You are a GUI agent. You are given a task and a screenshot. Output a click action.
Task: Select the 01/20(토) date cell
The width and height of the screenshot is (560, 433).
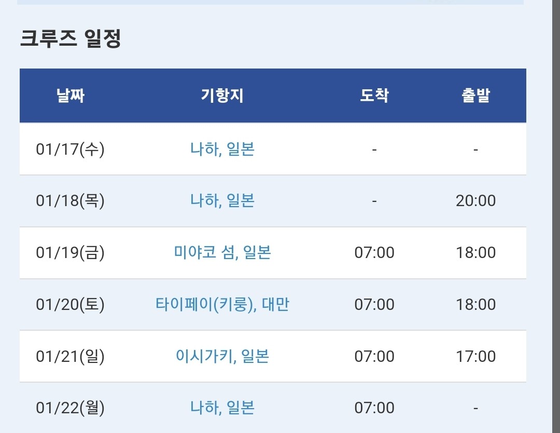[71, 304]
